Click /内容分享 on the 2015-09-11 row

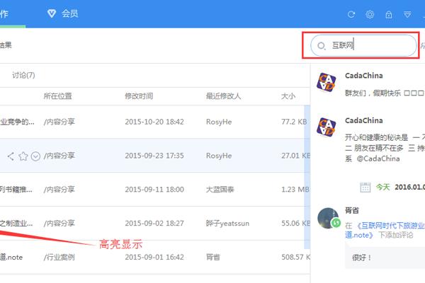pos(59,190)
